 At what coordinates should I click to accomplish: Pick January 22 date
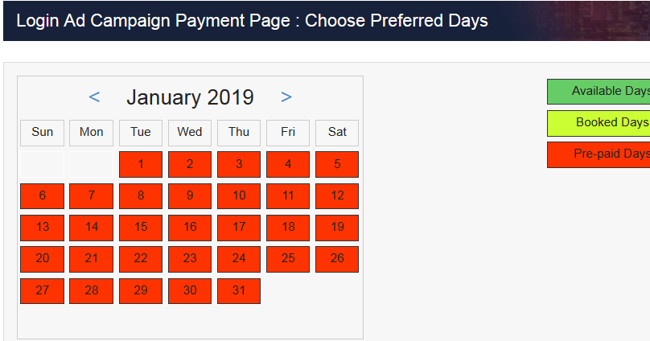click(x=141, y=259)
